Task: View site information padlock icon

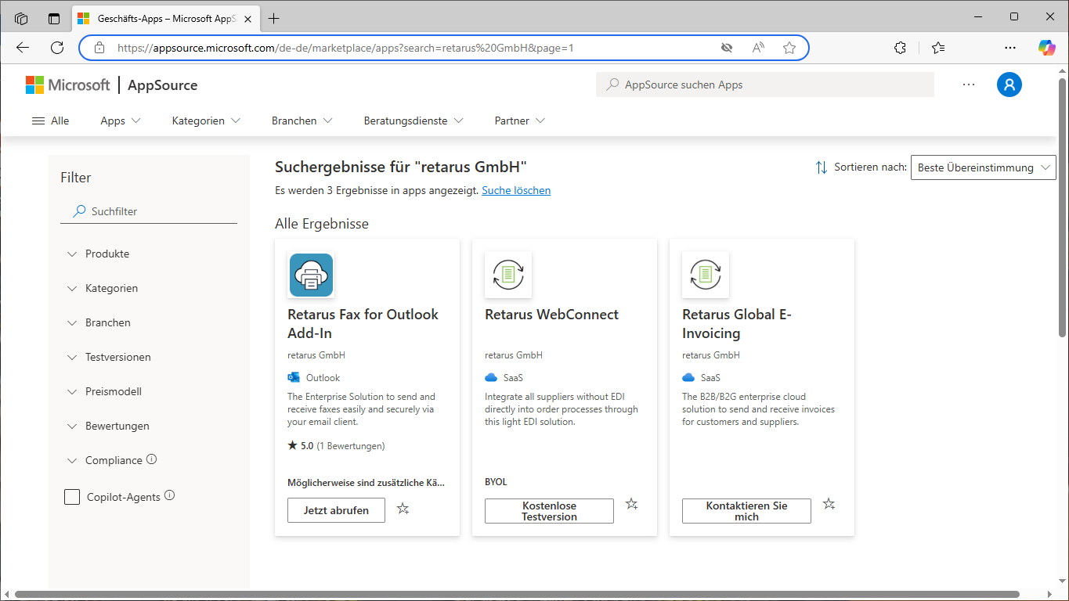Action: click(99, 48)
